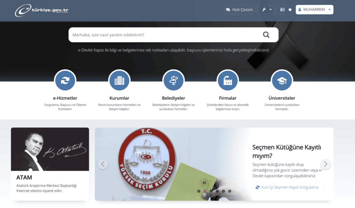Open Yurt İçi Seçmen Kaydı Sorgulama link

coord(287,187)
